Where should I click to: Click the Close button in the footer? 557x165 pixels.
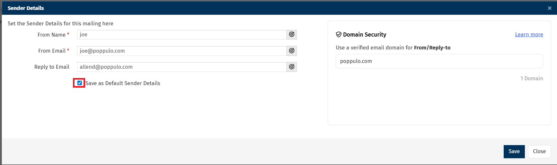pyautogui.click(x=539, y=152)
